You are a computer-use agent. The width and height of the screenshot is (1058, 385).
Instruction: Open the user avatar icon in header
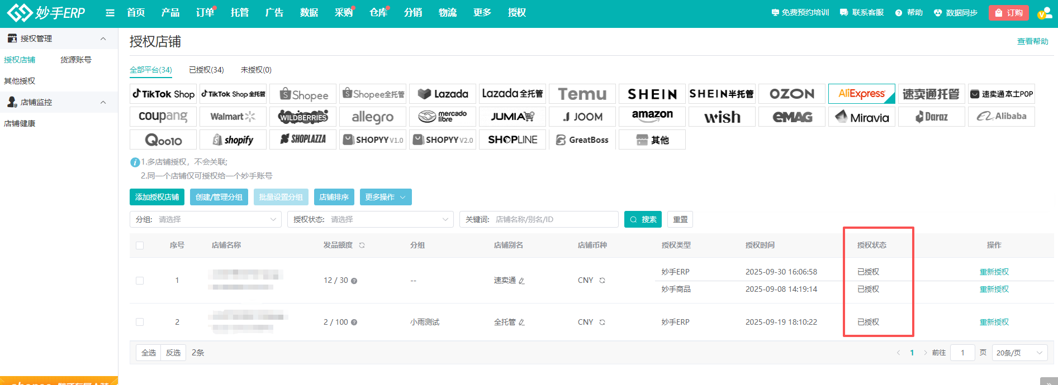(1044, 13)
